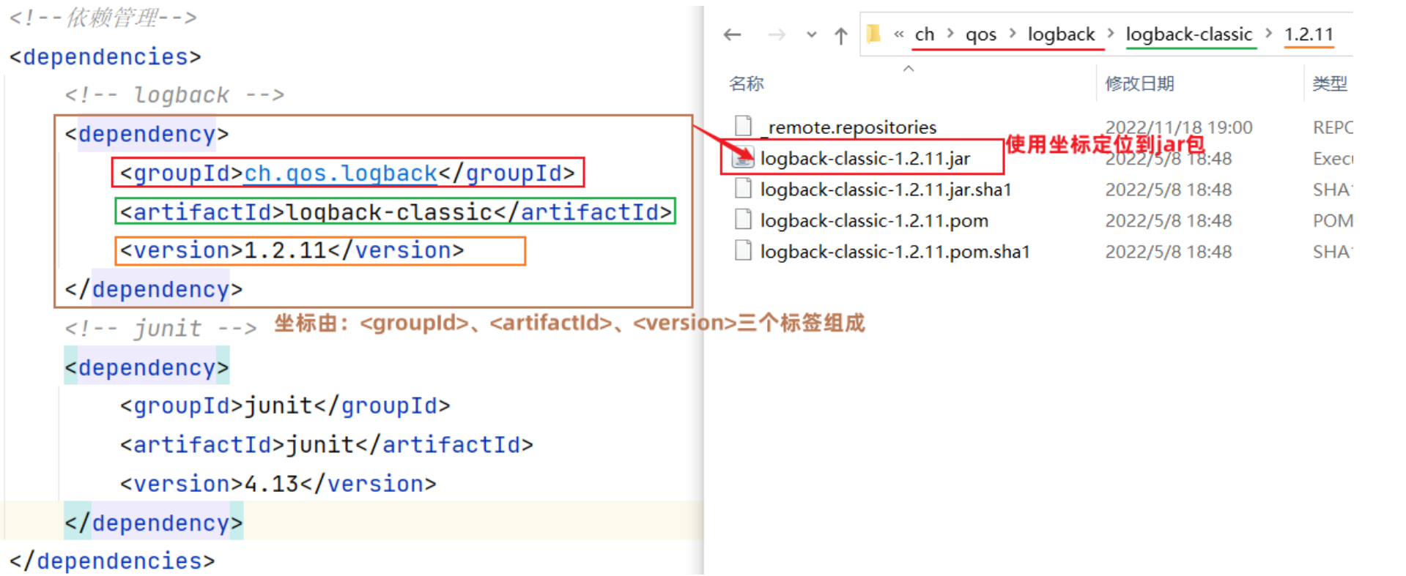Click the 2022/11/18 19:00 date cell
1406x576 pixels.
1178,127
